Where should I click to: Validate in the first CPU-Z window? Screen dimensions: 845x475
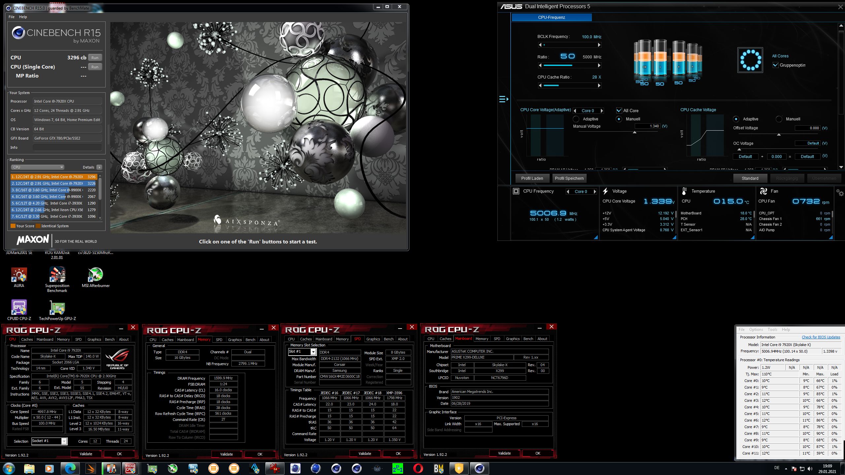[x=86, y=454]
